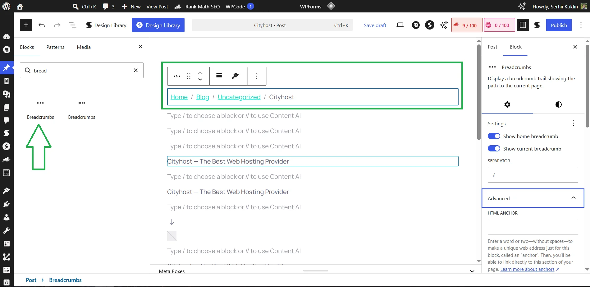Open WPCode admin bar menu
The width and height of the screenshot is (590, 287).
tap(240, 7)
